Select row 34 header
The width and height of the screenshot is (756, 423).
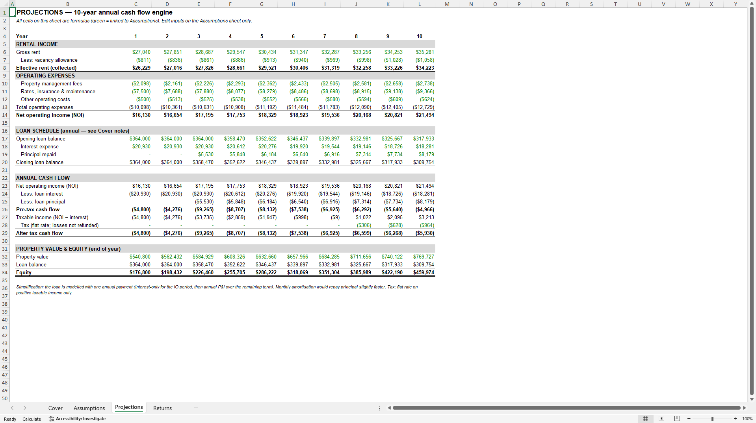[x=5, y=272]
